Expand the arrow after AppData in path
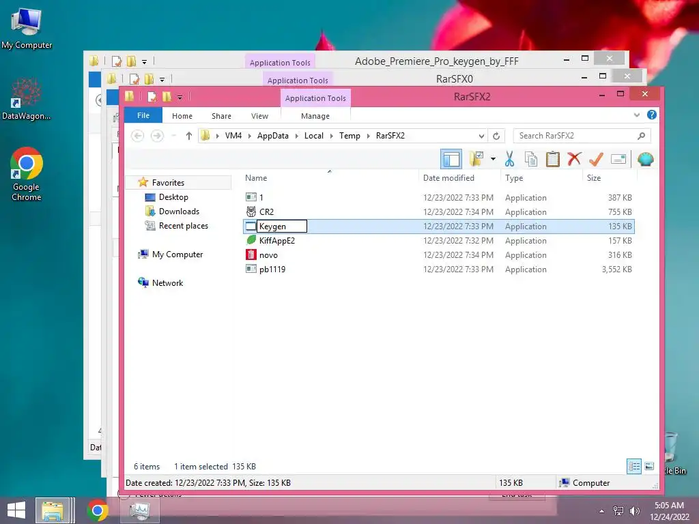This screenshot has height=524, width=699. (296, 136)
